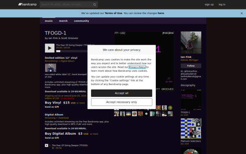Click 'shipping out on or around June 16, 2025'
This screenshot has height=154, width=246.
(66, 96)
